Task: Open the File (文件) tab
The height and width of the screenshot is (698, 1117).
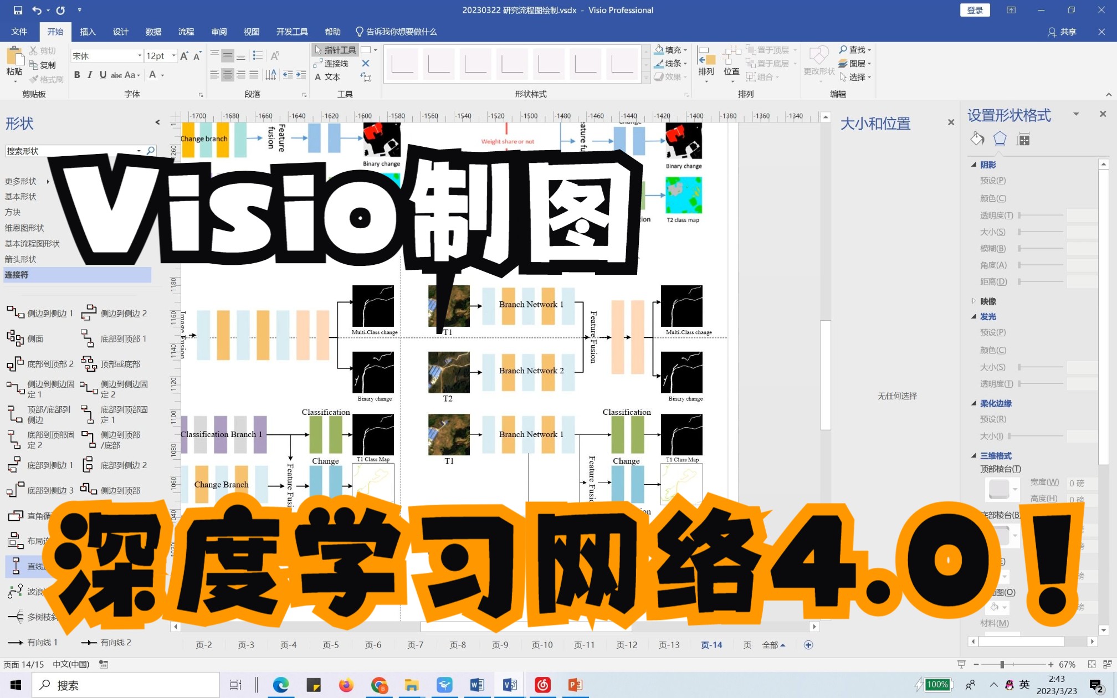Action: click(19, 32)
